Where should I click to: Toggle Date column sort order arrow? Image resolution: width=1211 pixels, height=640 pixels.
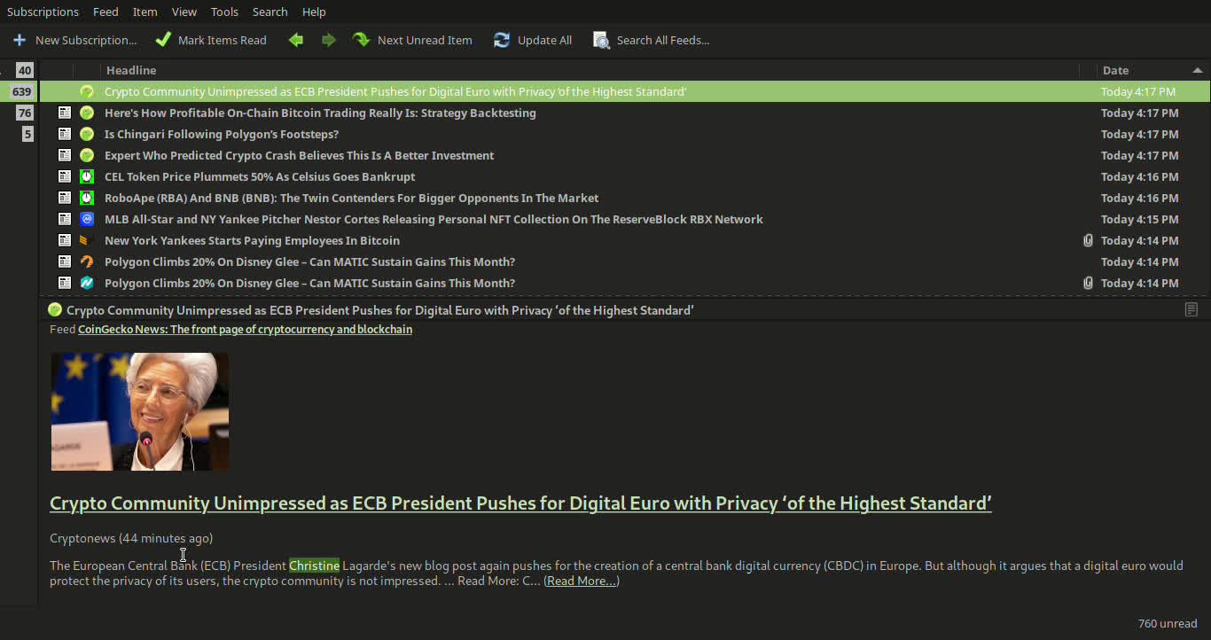pyautogui.click(x=1198, y=70)
